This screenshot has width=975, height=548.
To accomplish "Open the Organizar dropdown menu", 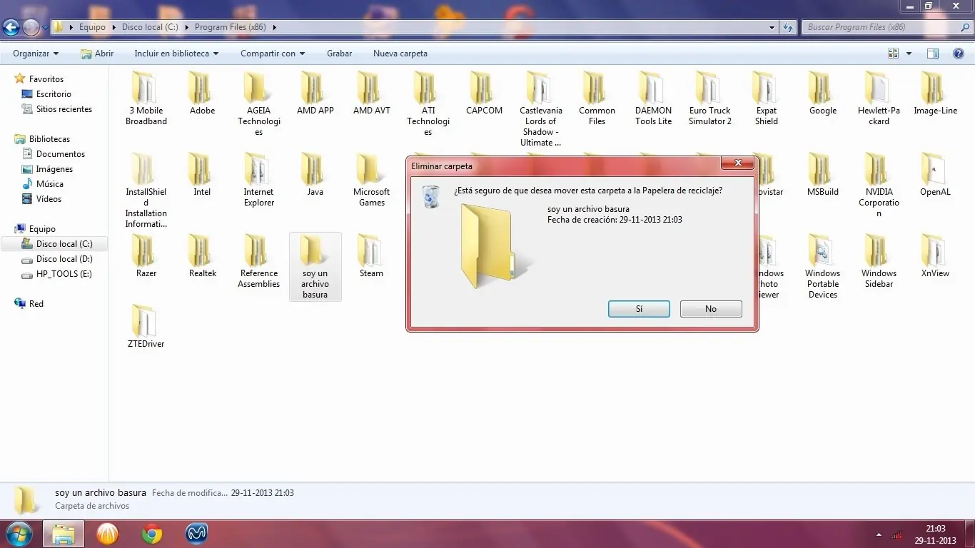I will pos(36,54).
